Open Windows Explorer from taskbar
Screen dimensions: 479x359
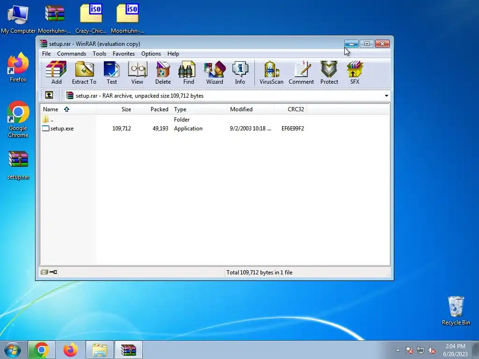[100, 350]
